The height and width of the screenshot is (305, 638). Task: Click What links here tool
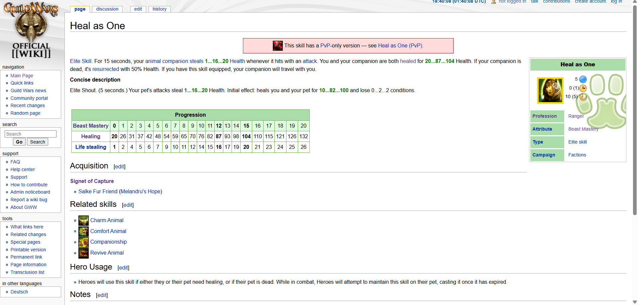pos(27,227)
